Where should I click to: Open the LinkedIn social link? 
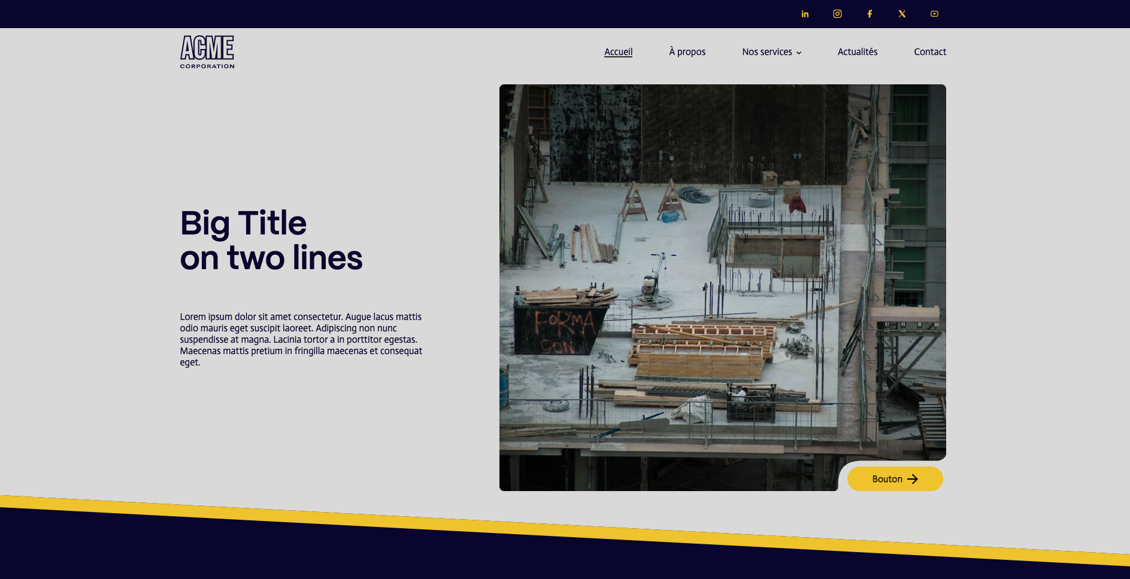click(x=805, y=14)
